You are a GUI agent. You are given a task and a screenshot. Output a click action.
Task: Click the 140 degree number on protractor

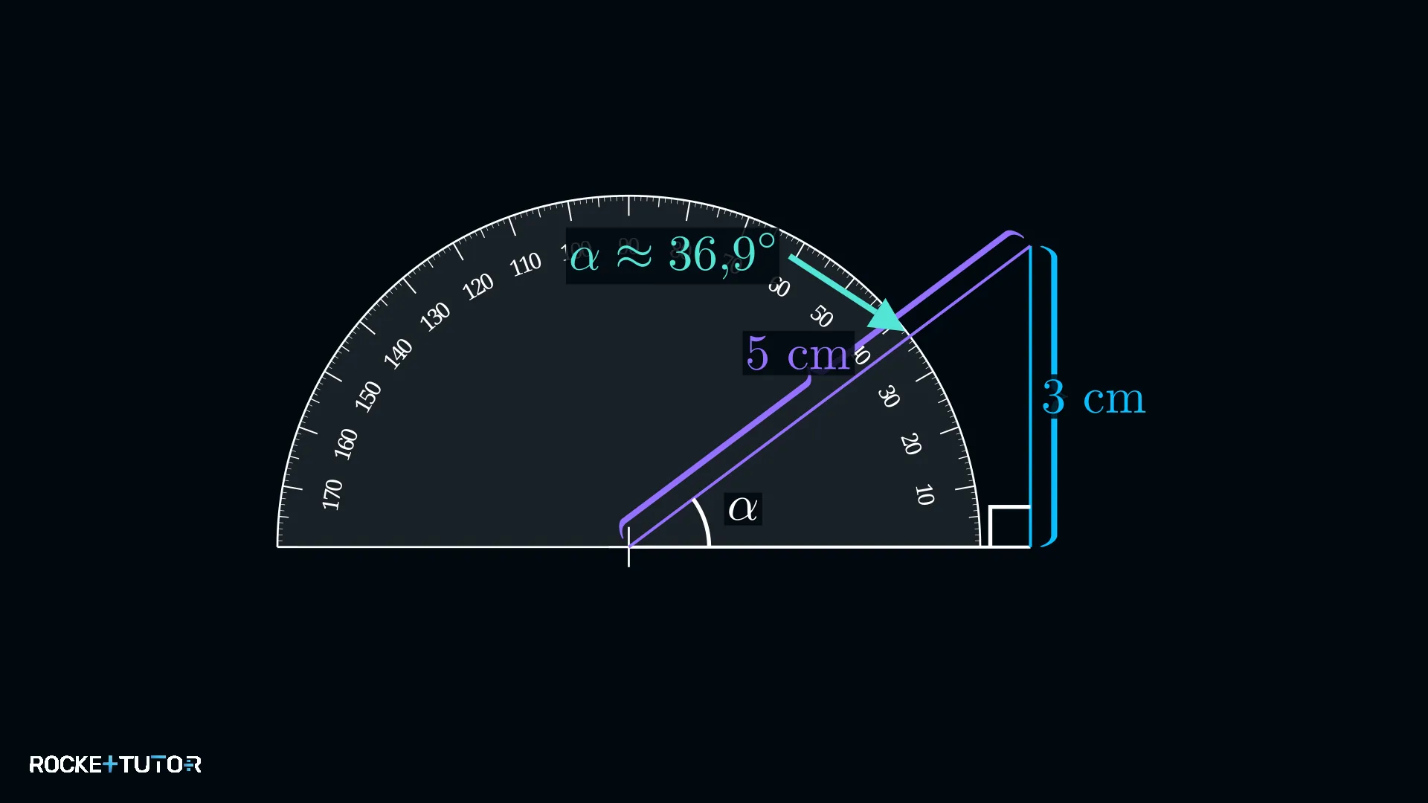398,353
